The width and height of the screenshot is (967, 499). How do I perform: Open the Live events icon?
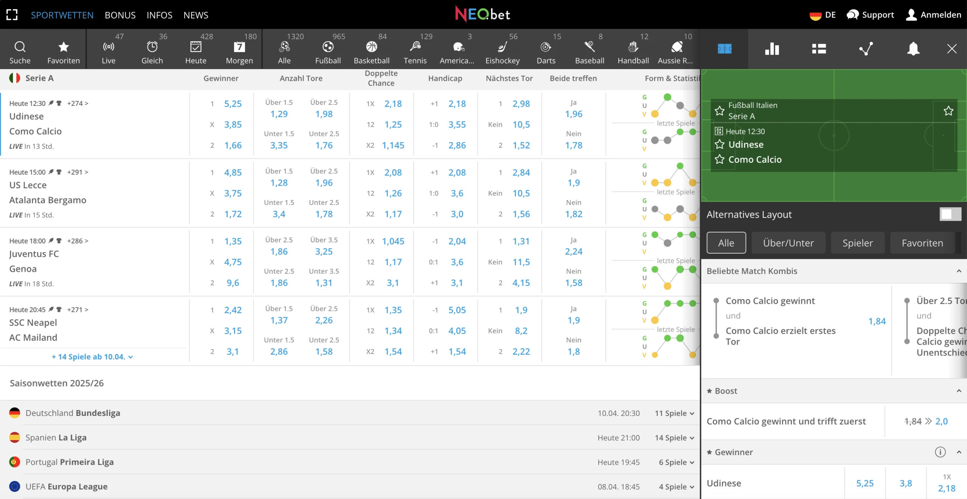tap(108, 47)
